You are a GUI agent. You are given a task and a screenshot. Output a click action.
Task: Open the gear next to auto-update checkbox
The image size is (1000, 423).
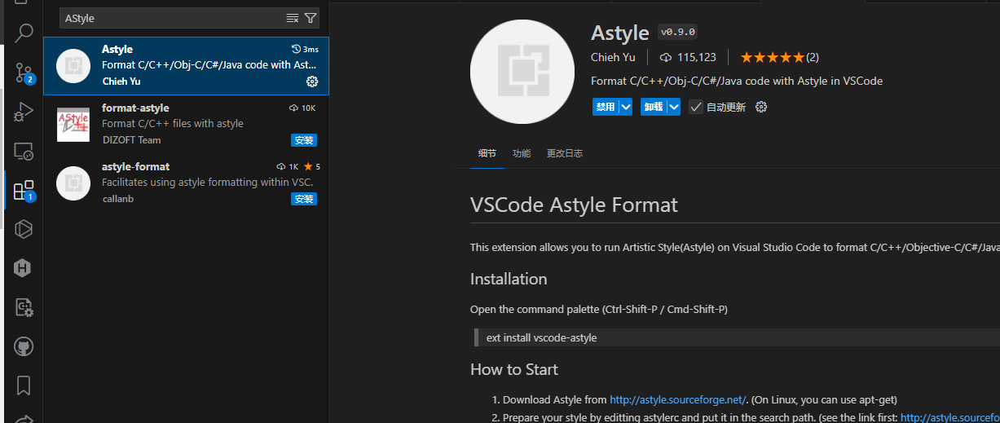pos(761,107)
